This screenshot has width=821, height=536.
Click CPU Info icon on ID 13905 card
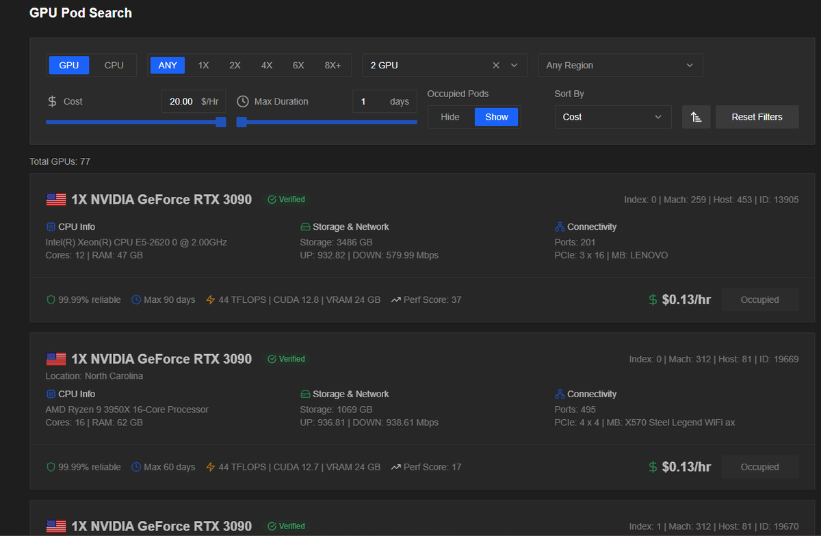(x=51, y=226)
